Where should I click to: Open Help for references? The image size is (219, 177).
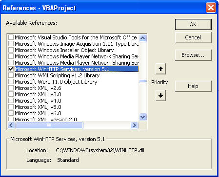point(193,86)
